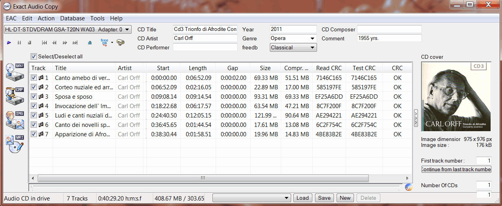Uncheck track 4 Invocazione checkbox

coord(34,106)
